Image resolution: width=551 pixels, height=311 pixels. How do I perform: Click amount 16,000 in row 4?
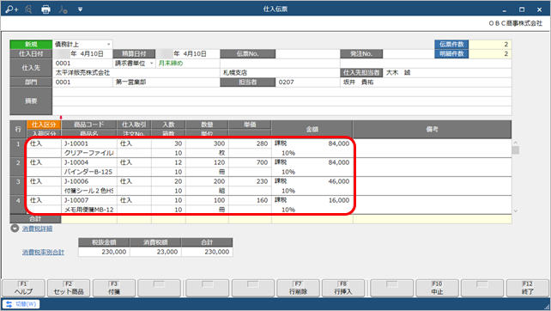[339, 200]
